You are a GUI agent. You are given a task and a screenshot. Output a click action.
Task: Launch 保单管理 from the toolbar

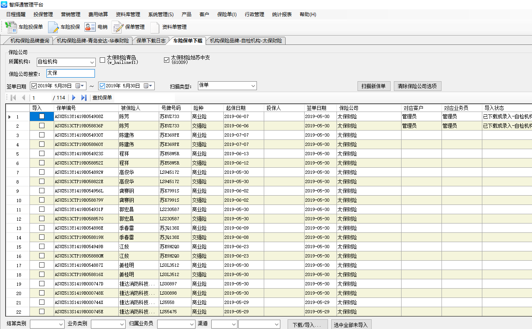tap(118, 27)
